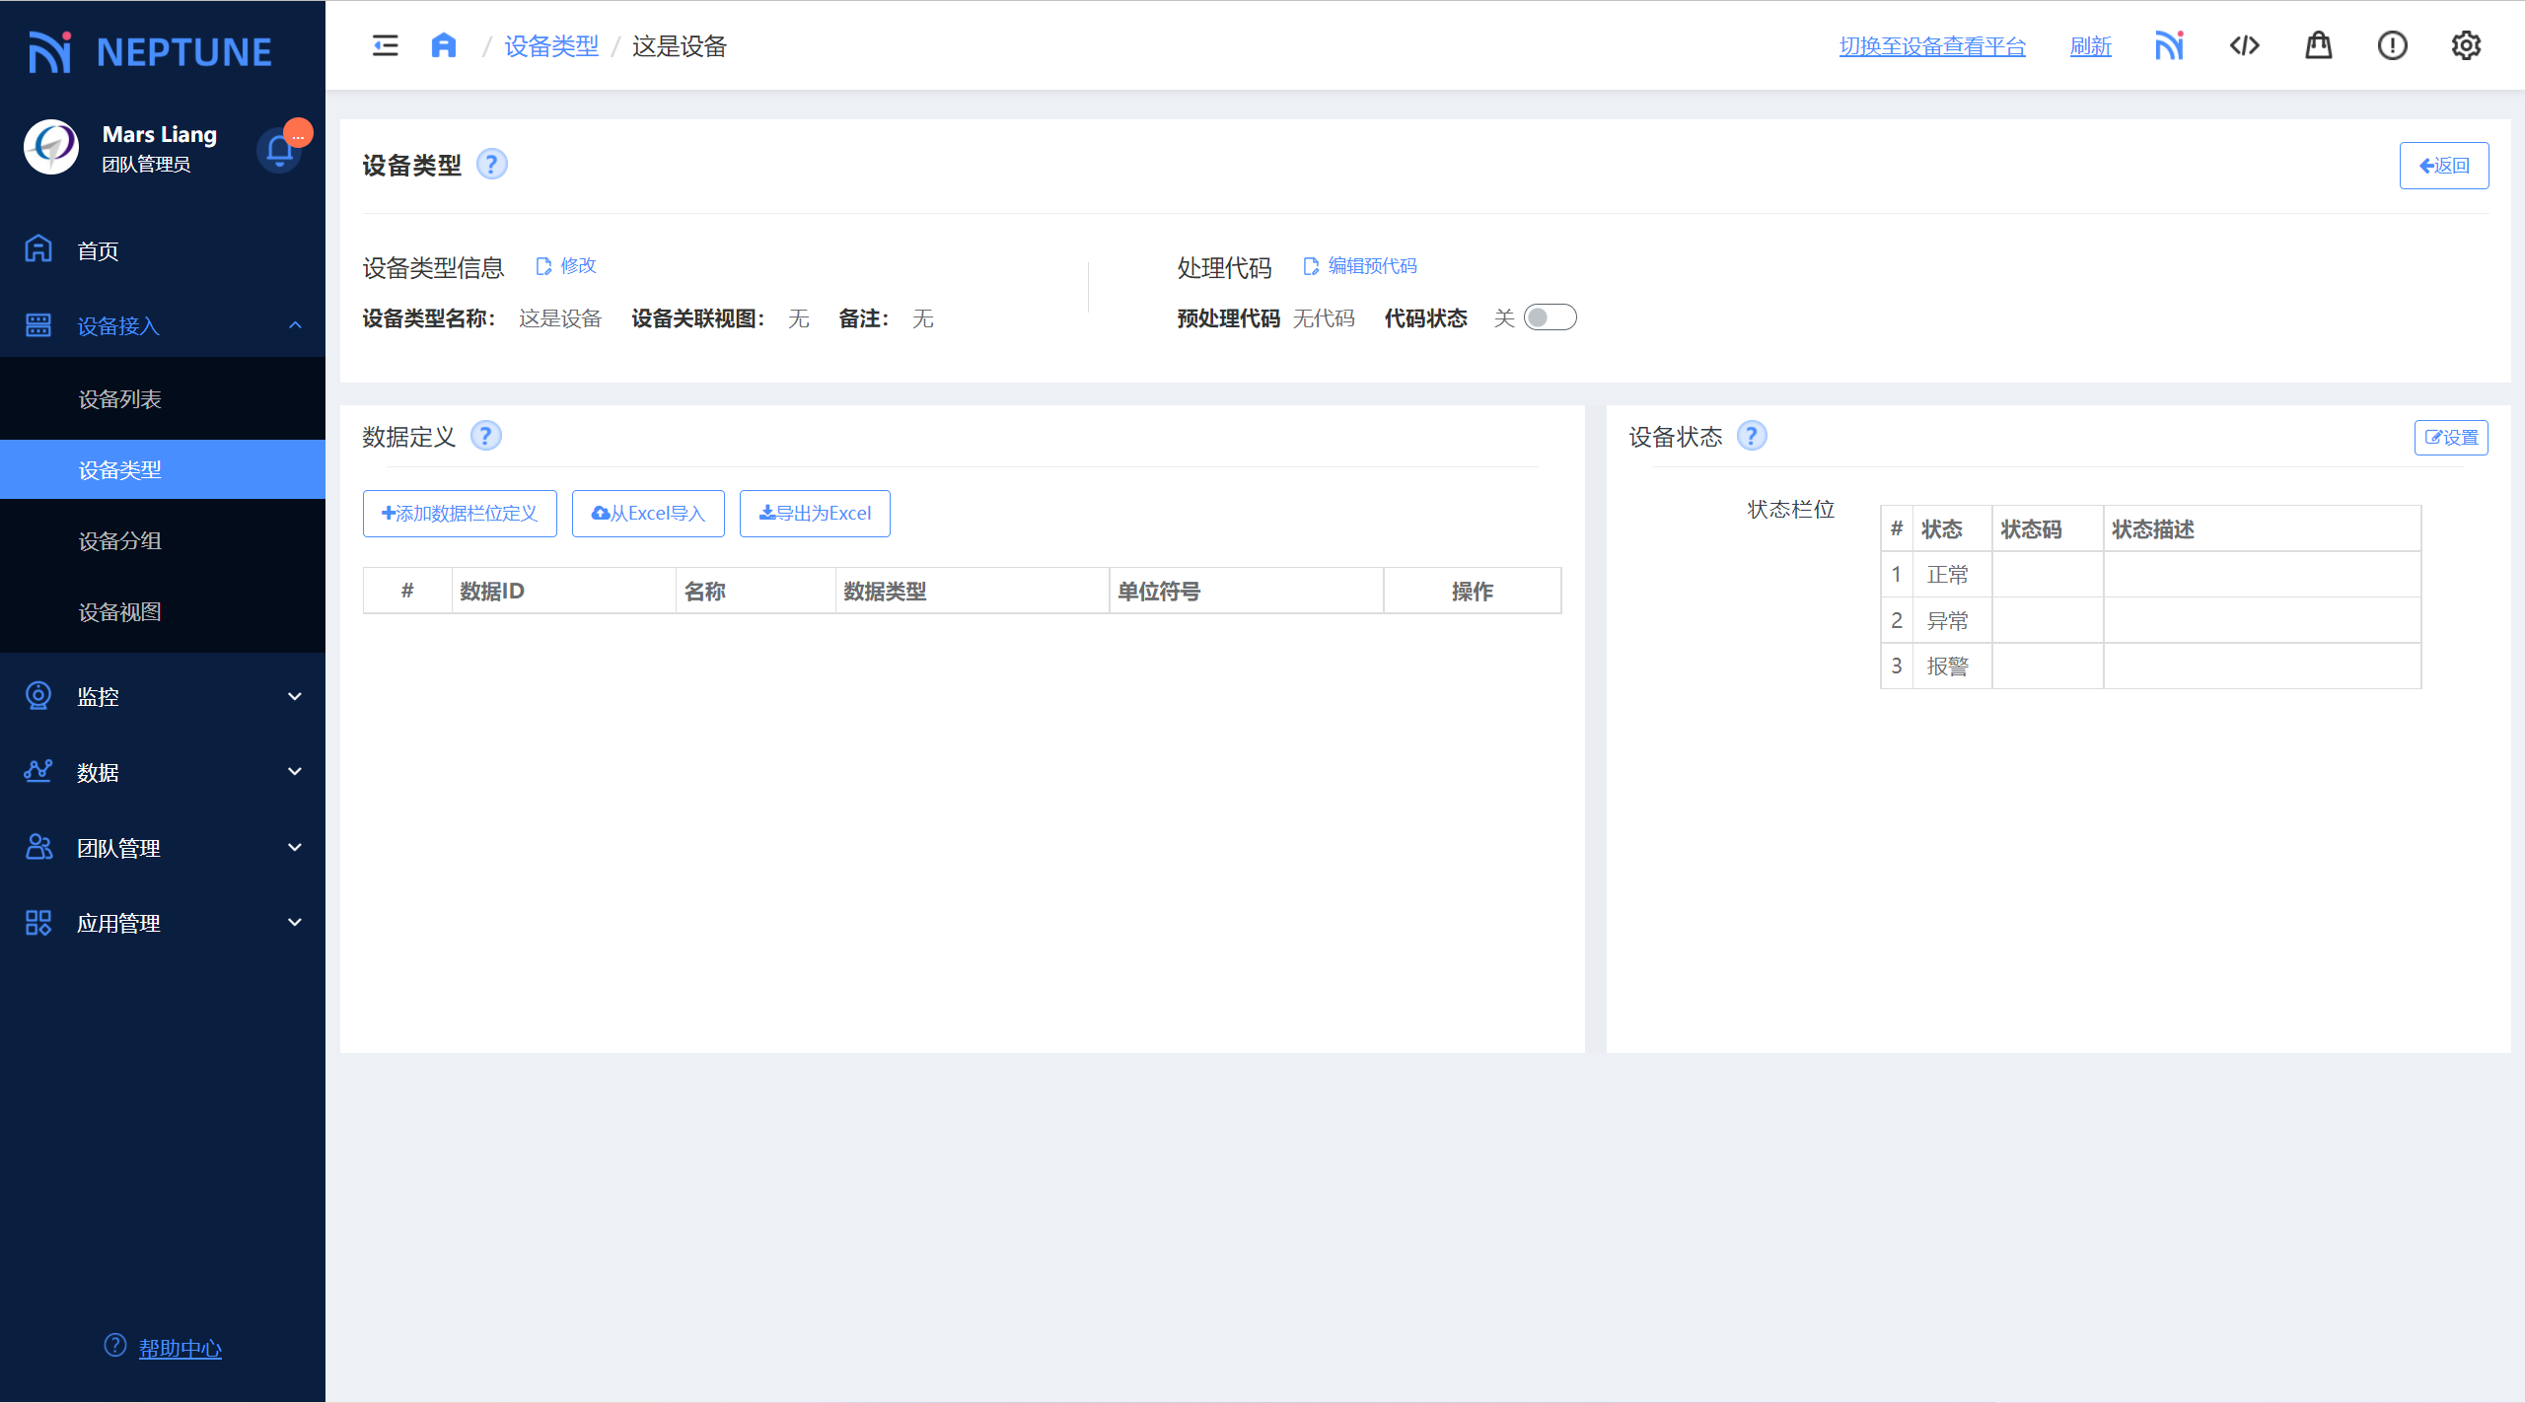The height and width of the screenshot is (1403, 2525).
Task: Click help icon next to 数据定义
Action: tap(485, 436)
